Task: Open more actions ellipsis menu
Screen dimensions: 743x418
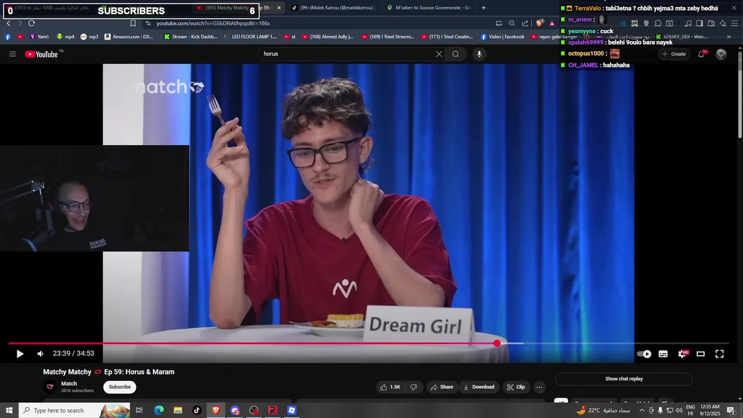Action: point(539,387)
